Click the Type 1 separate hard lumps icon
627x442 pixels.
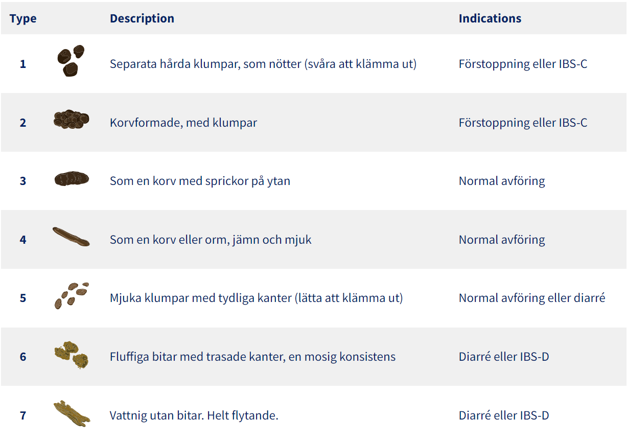pyautogui.click(x=71, y=61)
